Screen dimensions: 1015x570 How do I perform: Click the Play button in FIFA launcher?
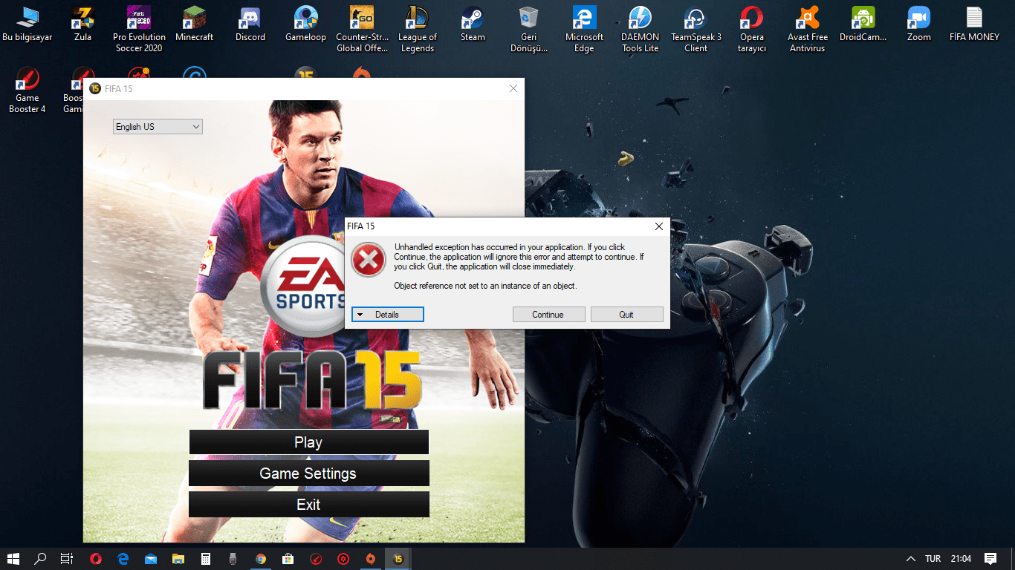pos(308,442)
